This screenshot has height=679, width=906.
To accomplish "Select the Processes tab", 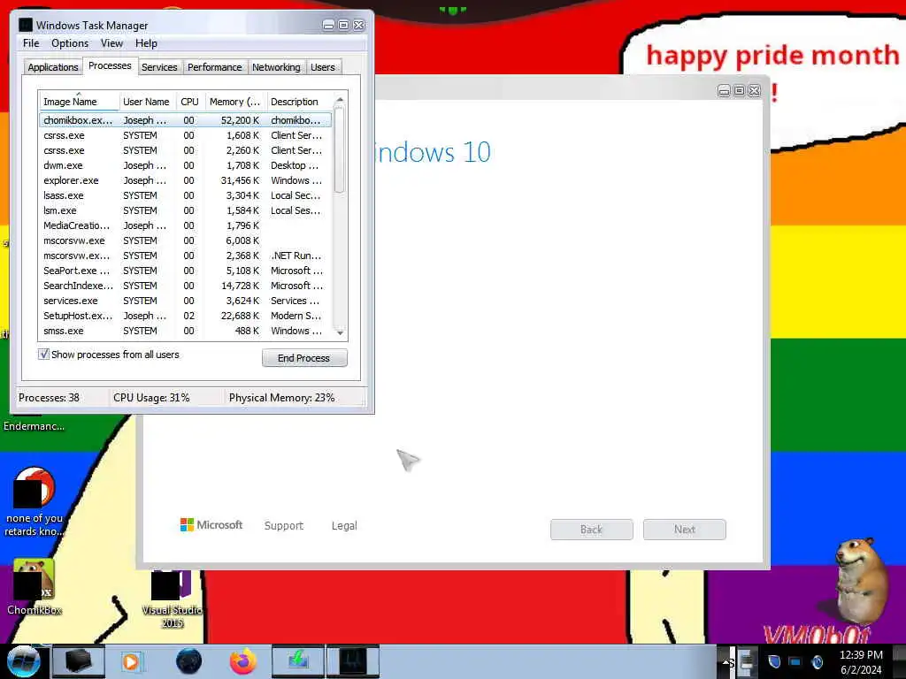I will tap(110, 65).
